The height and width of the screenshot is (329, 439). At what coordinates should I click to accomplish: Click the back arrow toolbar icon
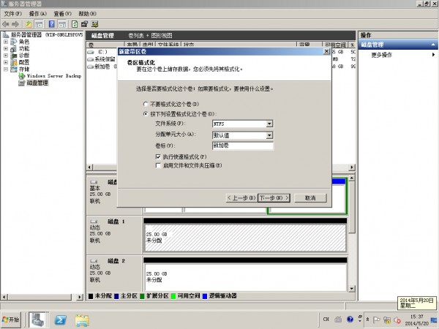(7, 23)
